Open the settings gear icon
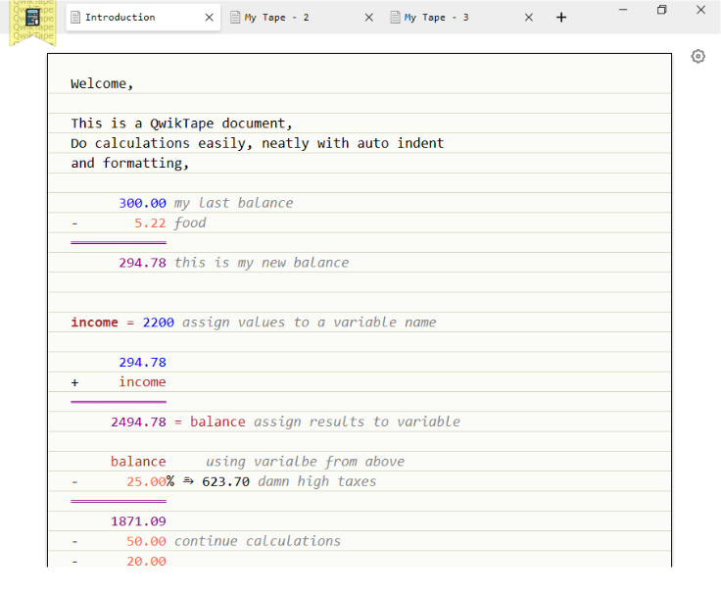This screenshot has height=595, width=721. coord(698,56)
